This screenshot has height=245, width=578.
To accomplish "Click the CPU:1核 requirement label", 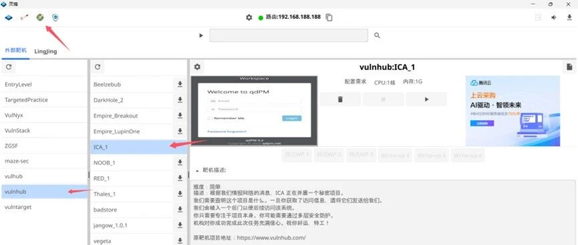I will [x=384, y=83].
